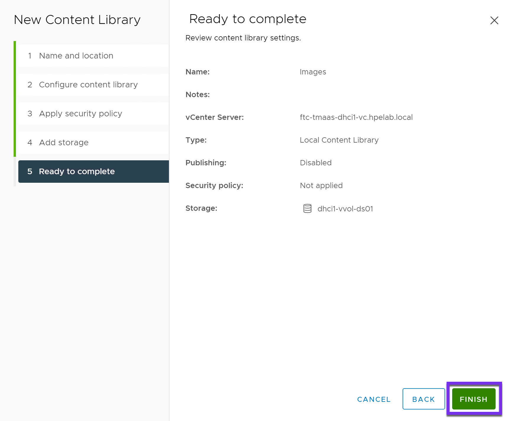The image size is (508, 421).
Task: Click the Notes field label
Action: [x=197, y=94]
